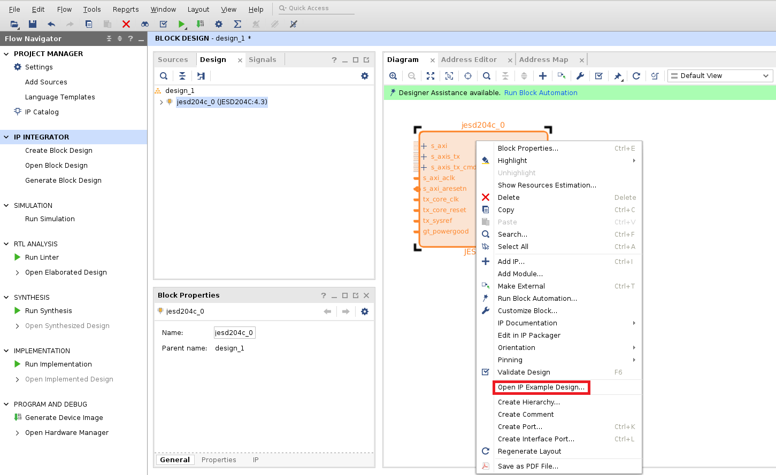Click the Quick Access search box
The image size is (776, 475).
point(316,9)
